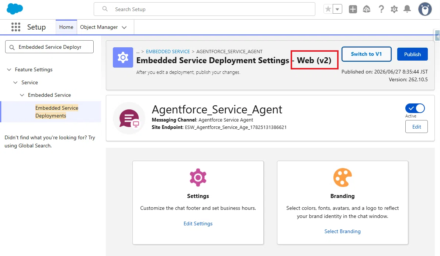Click the Salesforce cloud logo
Image resolution: width=440 pixels, height=256 pixels.
pos(15,9)
